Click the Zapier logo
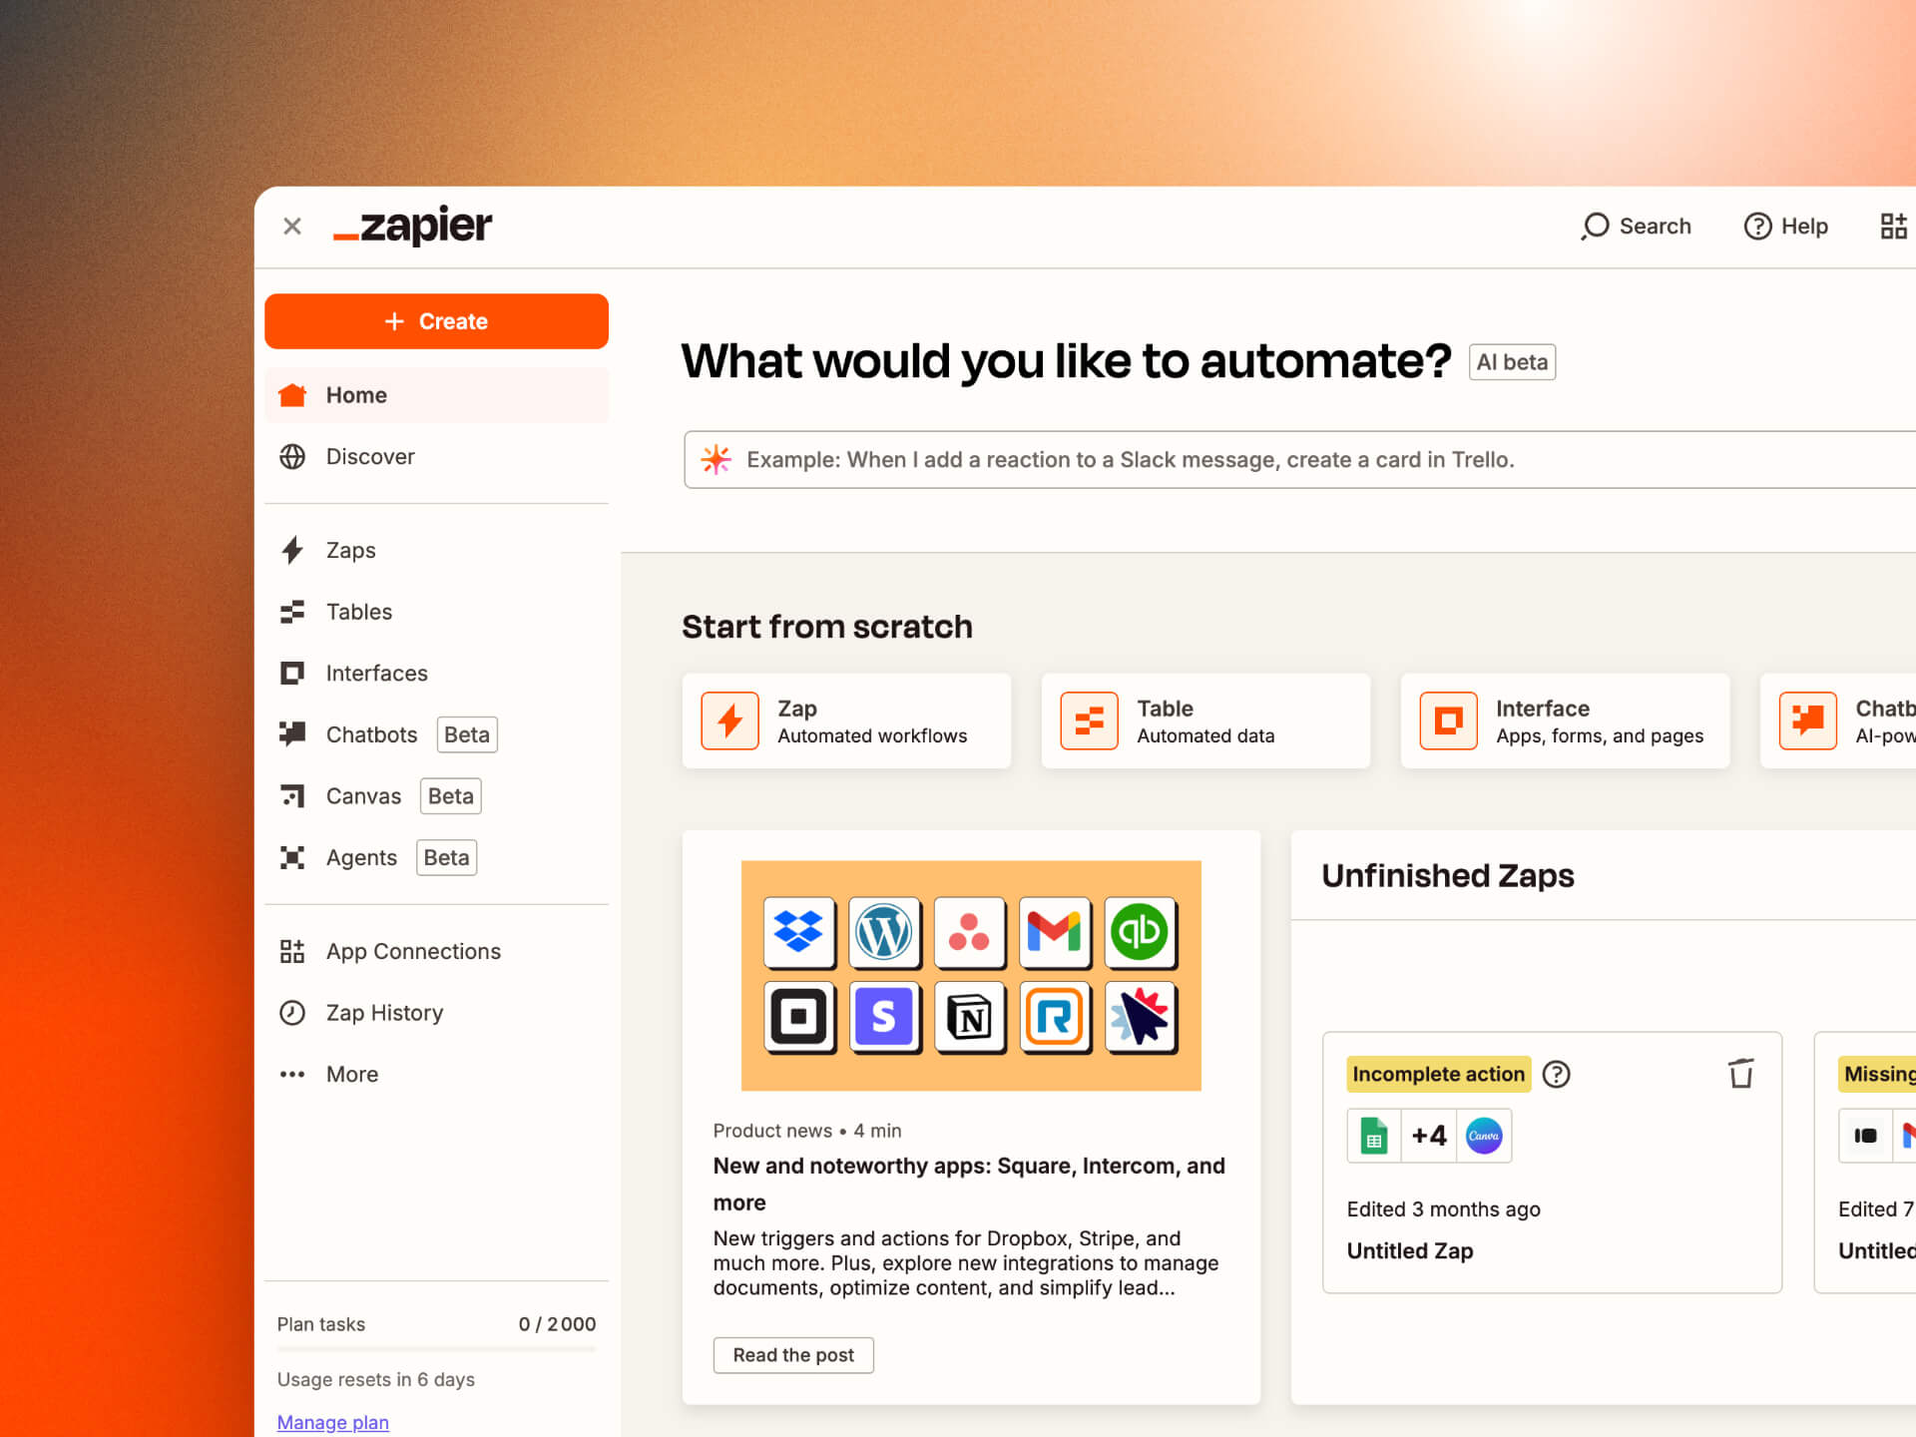The width and height of the screenshot is (1916, 1437). coord(412,226)
